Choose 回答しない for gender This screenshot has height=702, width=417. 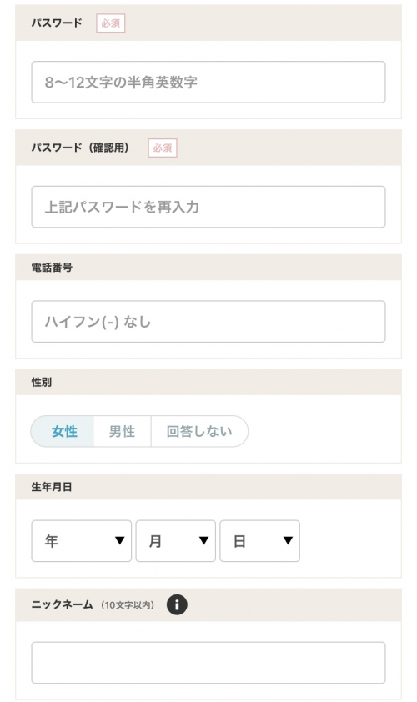(x=199, y=431)
